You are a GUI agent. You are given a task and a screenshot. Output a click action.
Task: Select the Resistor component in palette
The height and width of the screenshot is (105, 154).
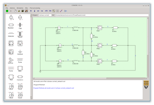[x=11, y=25]
